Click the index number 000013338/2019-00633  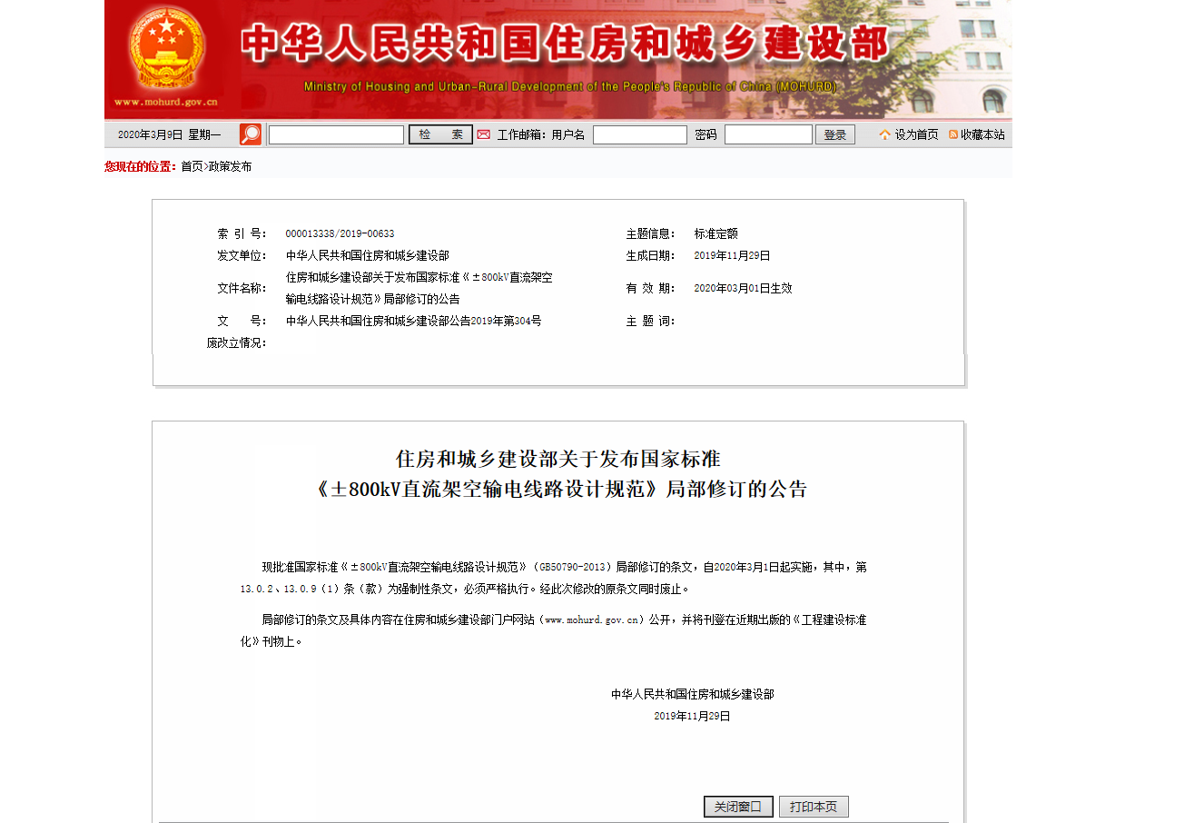[340, 233]
